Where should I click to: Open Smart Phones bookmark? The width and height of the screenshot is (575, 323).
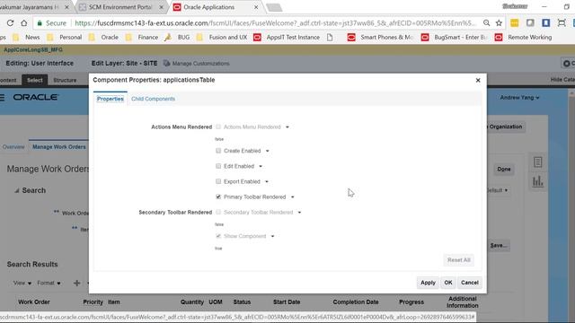click(x=380, y=38)
